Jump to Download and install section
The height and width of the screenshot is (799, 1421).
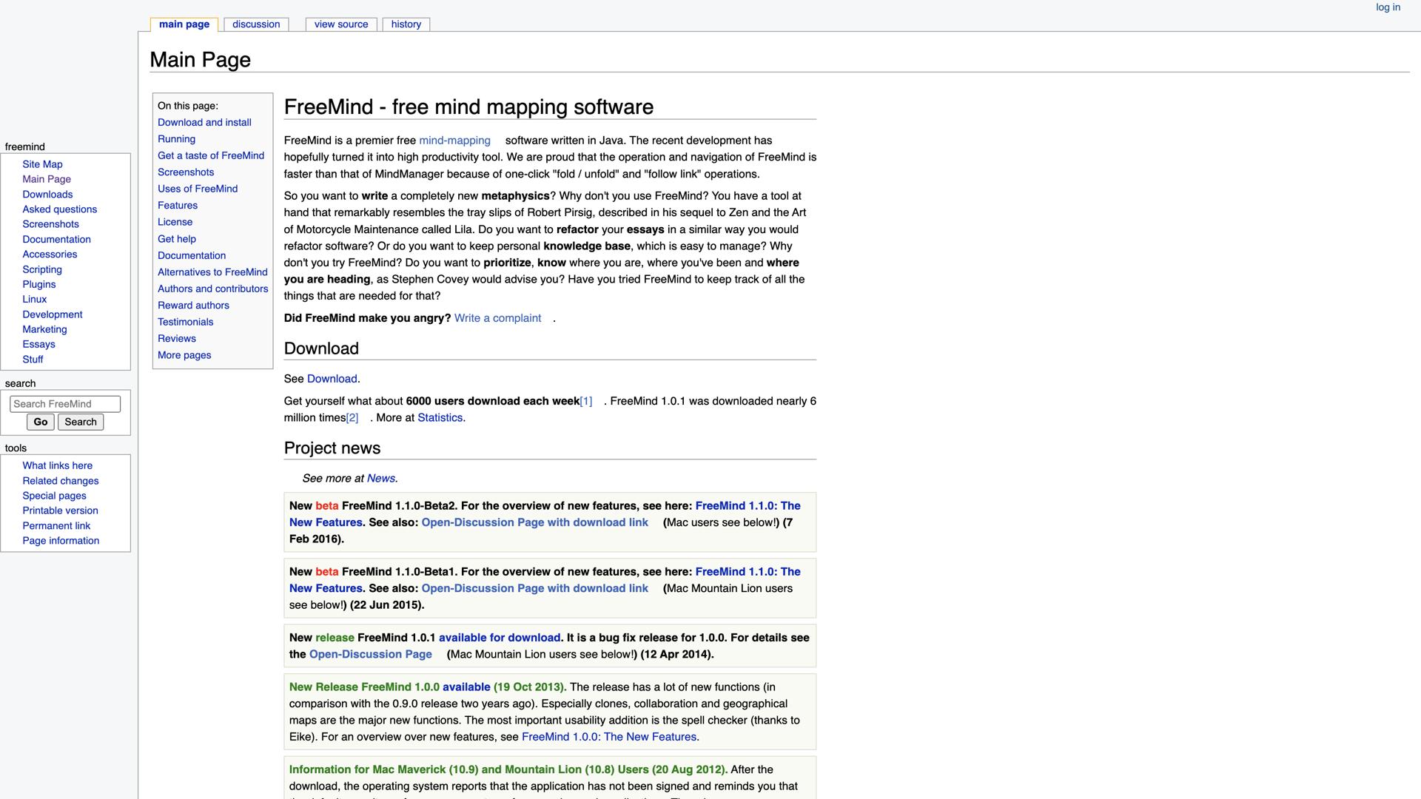coord(204,123)
